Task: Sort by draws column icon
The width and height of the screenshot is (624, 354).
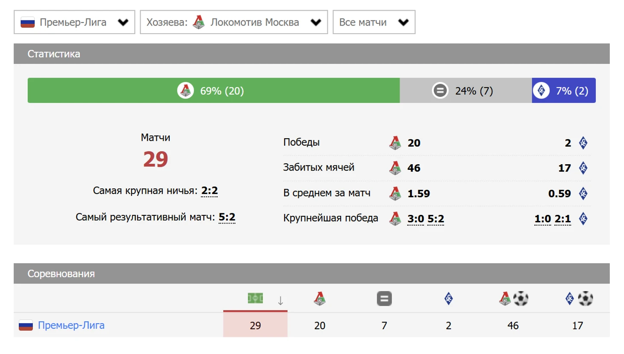Action: pyautogui.click(x=384, y=299)
